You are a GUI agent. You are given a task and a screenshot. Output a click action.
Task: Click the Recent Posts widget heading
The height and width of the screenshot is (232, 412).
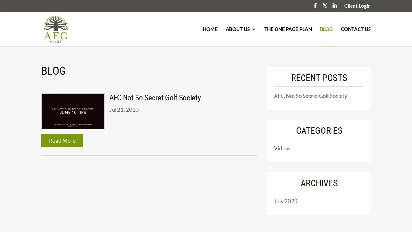tap(319, 78)
